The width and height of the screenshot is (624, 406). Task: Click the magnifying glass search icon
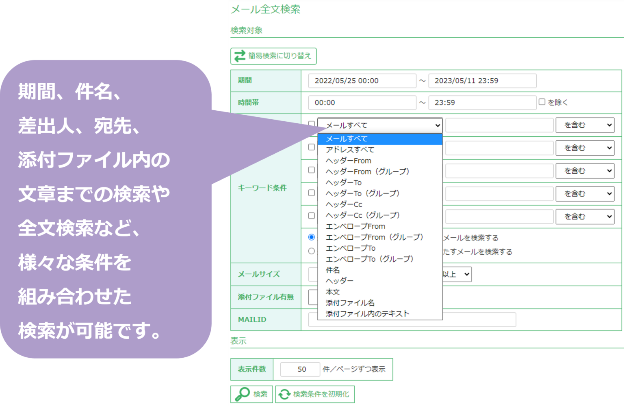pyautogui.click(x=243, y=393)
